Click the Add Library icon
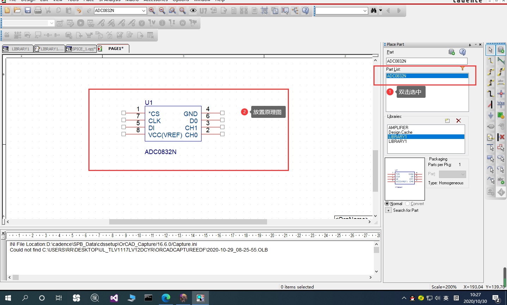This screenshot has height=305, width=507. [447, 121]
